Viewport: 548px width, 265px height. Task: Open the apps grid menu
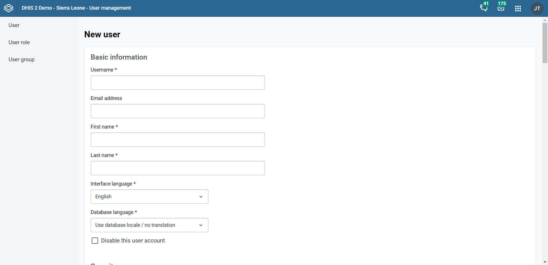point(518,9)
